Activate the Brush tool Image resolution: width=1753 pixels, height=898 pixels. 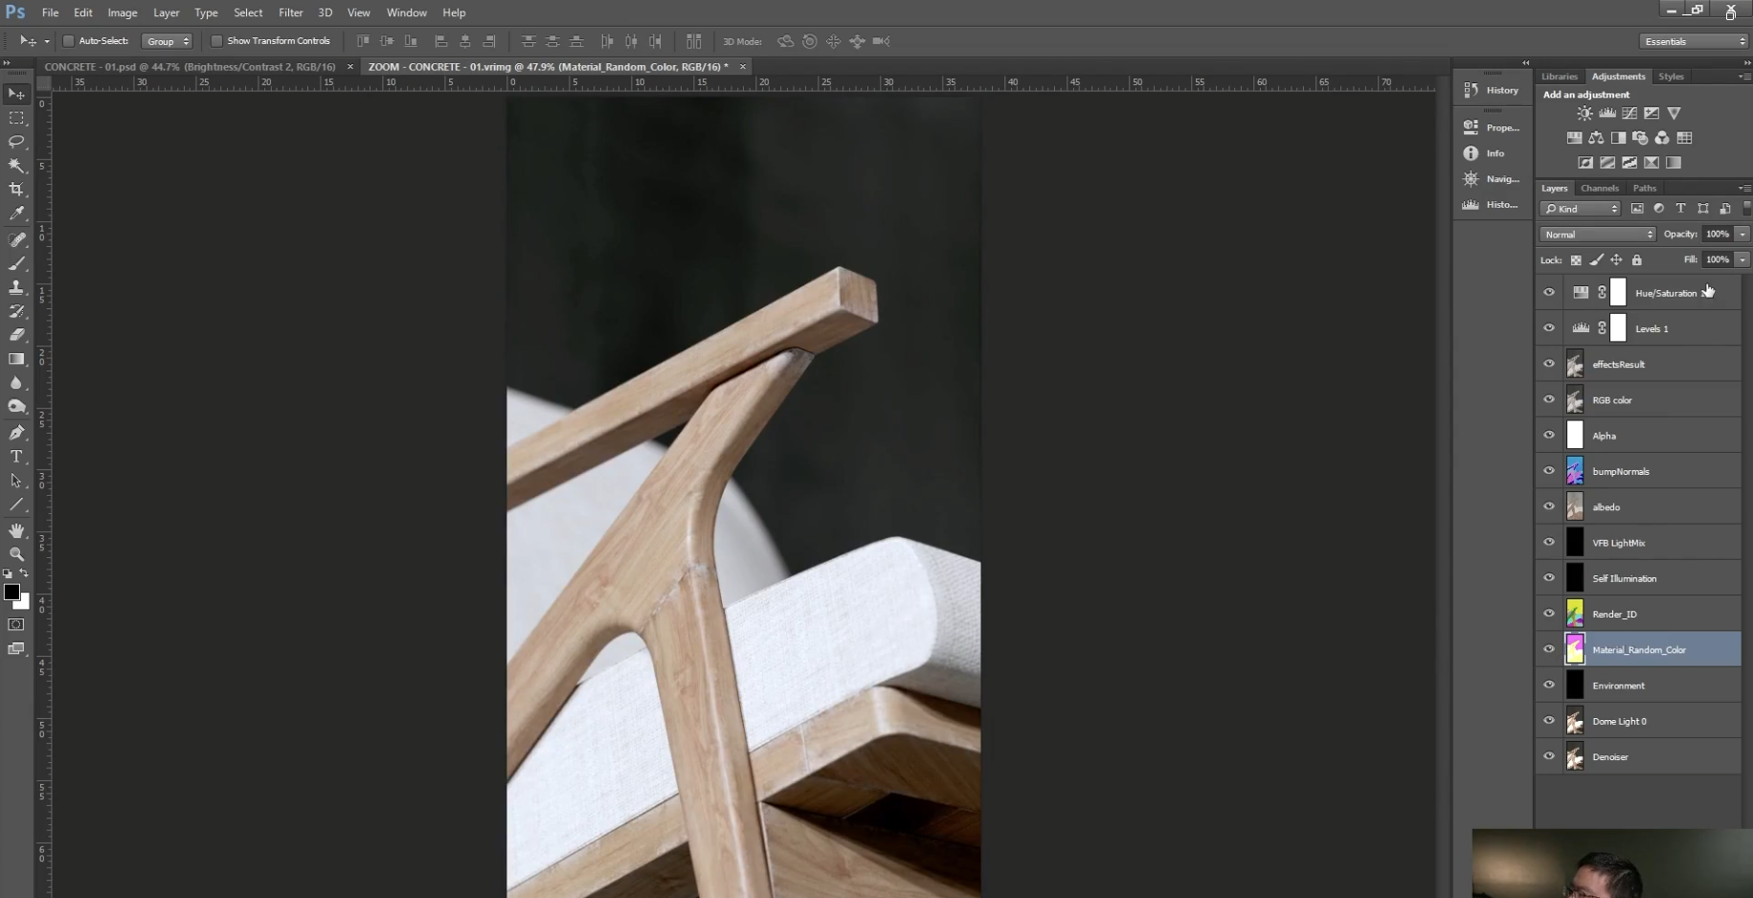tap(15, 263)
